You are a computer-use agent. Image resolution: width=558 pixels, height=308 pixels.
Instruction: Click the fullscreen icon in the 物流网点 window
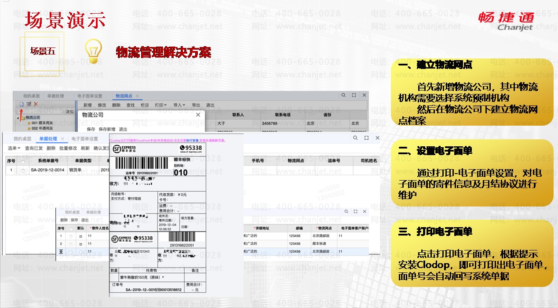pos(354,95)
